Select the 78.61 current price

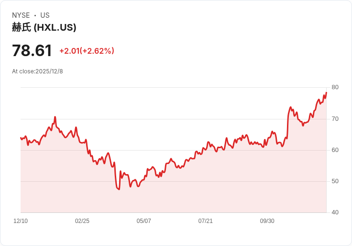32,50
